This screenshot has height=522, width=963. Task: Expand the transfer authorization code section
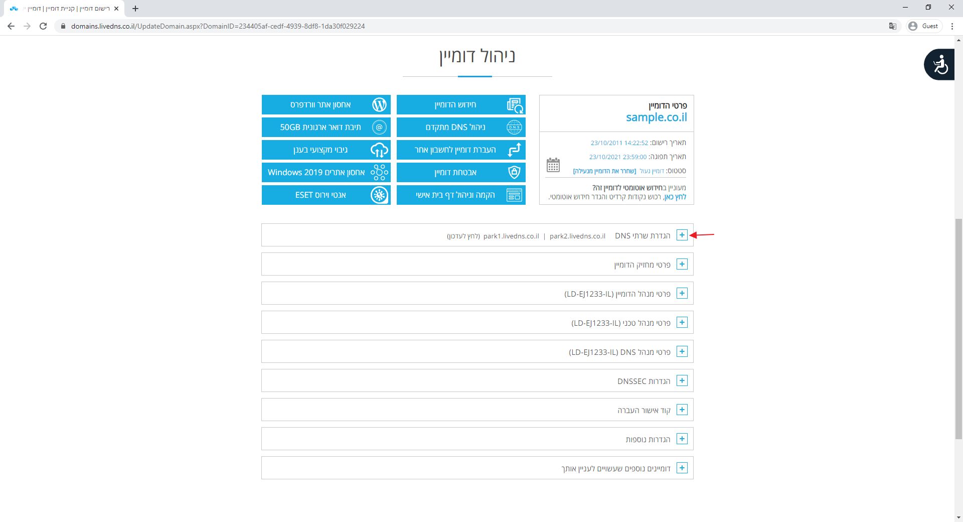(682, 410)
